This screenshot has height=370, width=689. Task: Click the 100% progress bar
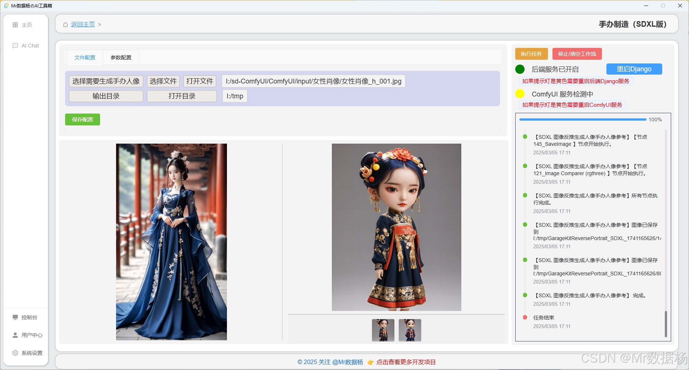click(x=583, y=119)
